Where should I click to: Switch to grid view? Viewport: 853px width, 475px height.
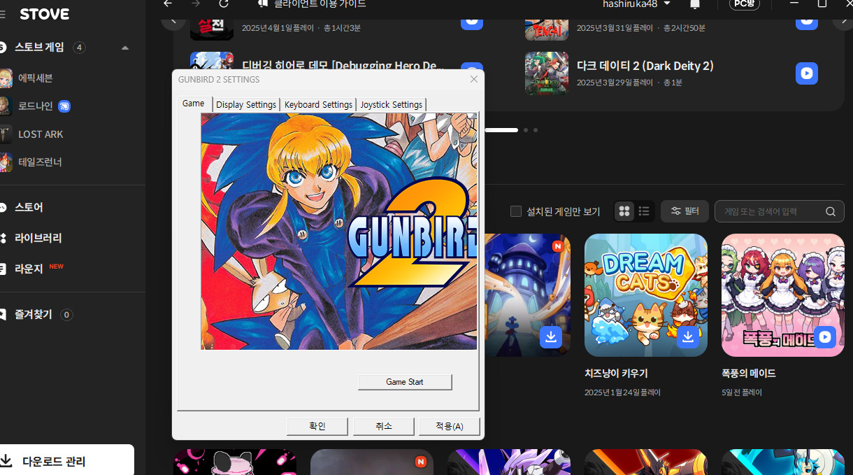pyautogui.click(x=624, y=211)
